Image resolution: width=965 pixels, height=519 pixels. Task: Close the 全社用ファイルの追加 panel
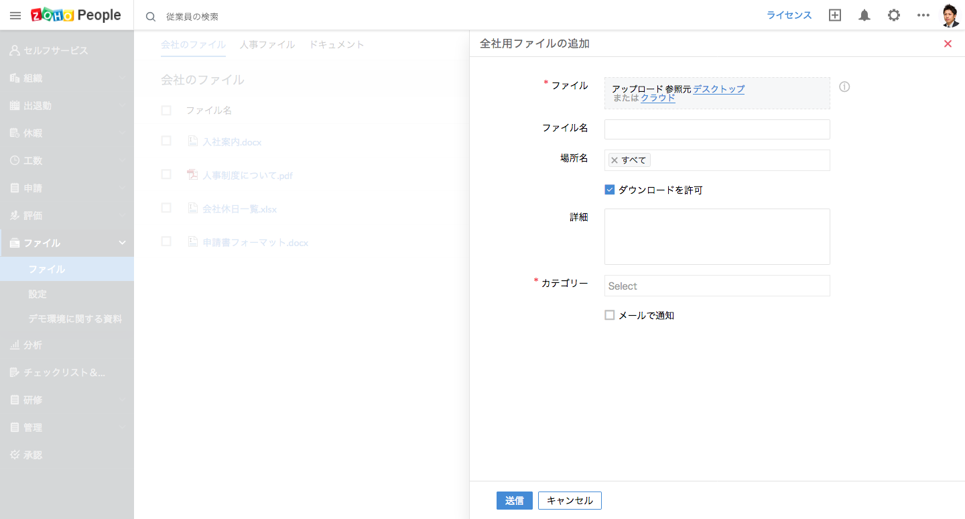(948, 44)
